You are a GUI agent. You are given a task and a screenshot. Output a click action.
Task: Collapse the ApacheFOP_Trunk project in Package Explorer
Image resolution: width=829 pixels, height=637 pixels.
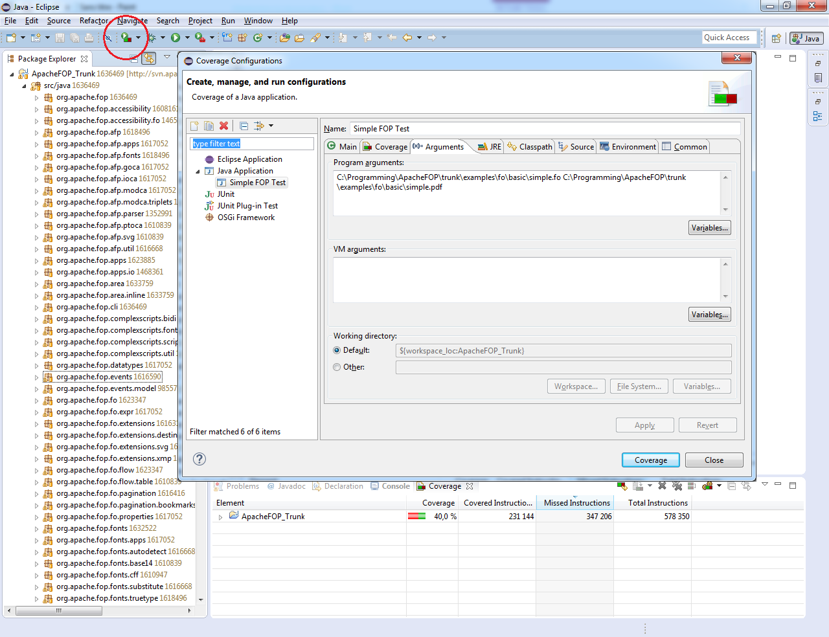12,74
